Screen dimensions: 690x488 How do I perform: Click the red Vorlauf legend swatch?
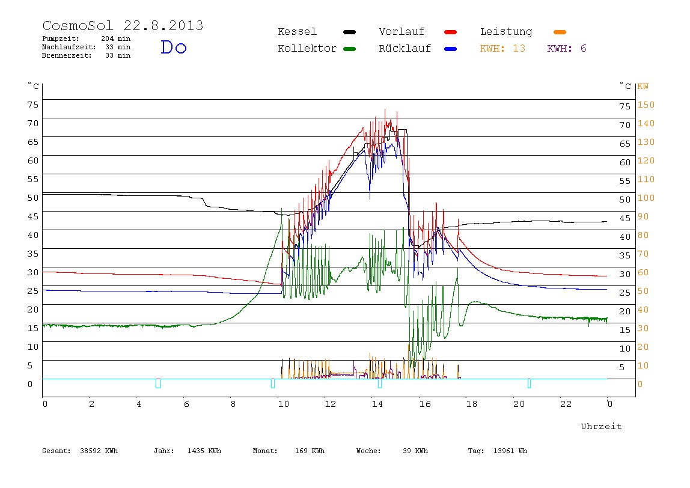(451, 32)
